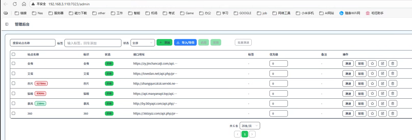This screenshot has height=140, width=412.
Task: Edit the 360 site entry
Action: coord(383,113)
